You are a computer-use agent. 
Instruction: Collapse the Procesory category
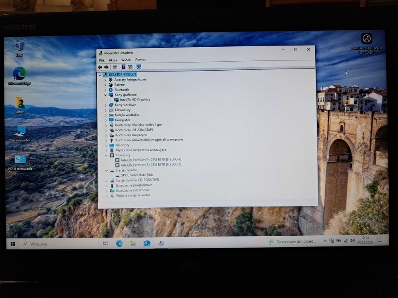(106, 155)
